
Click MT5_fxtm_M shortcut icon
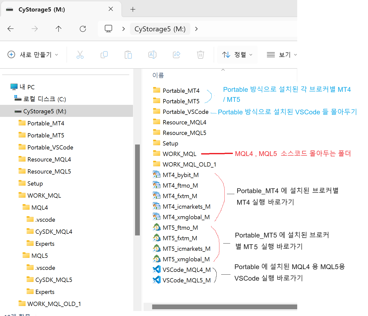click(x=157, y=238)
